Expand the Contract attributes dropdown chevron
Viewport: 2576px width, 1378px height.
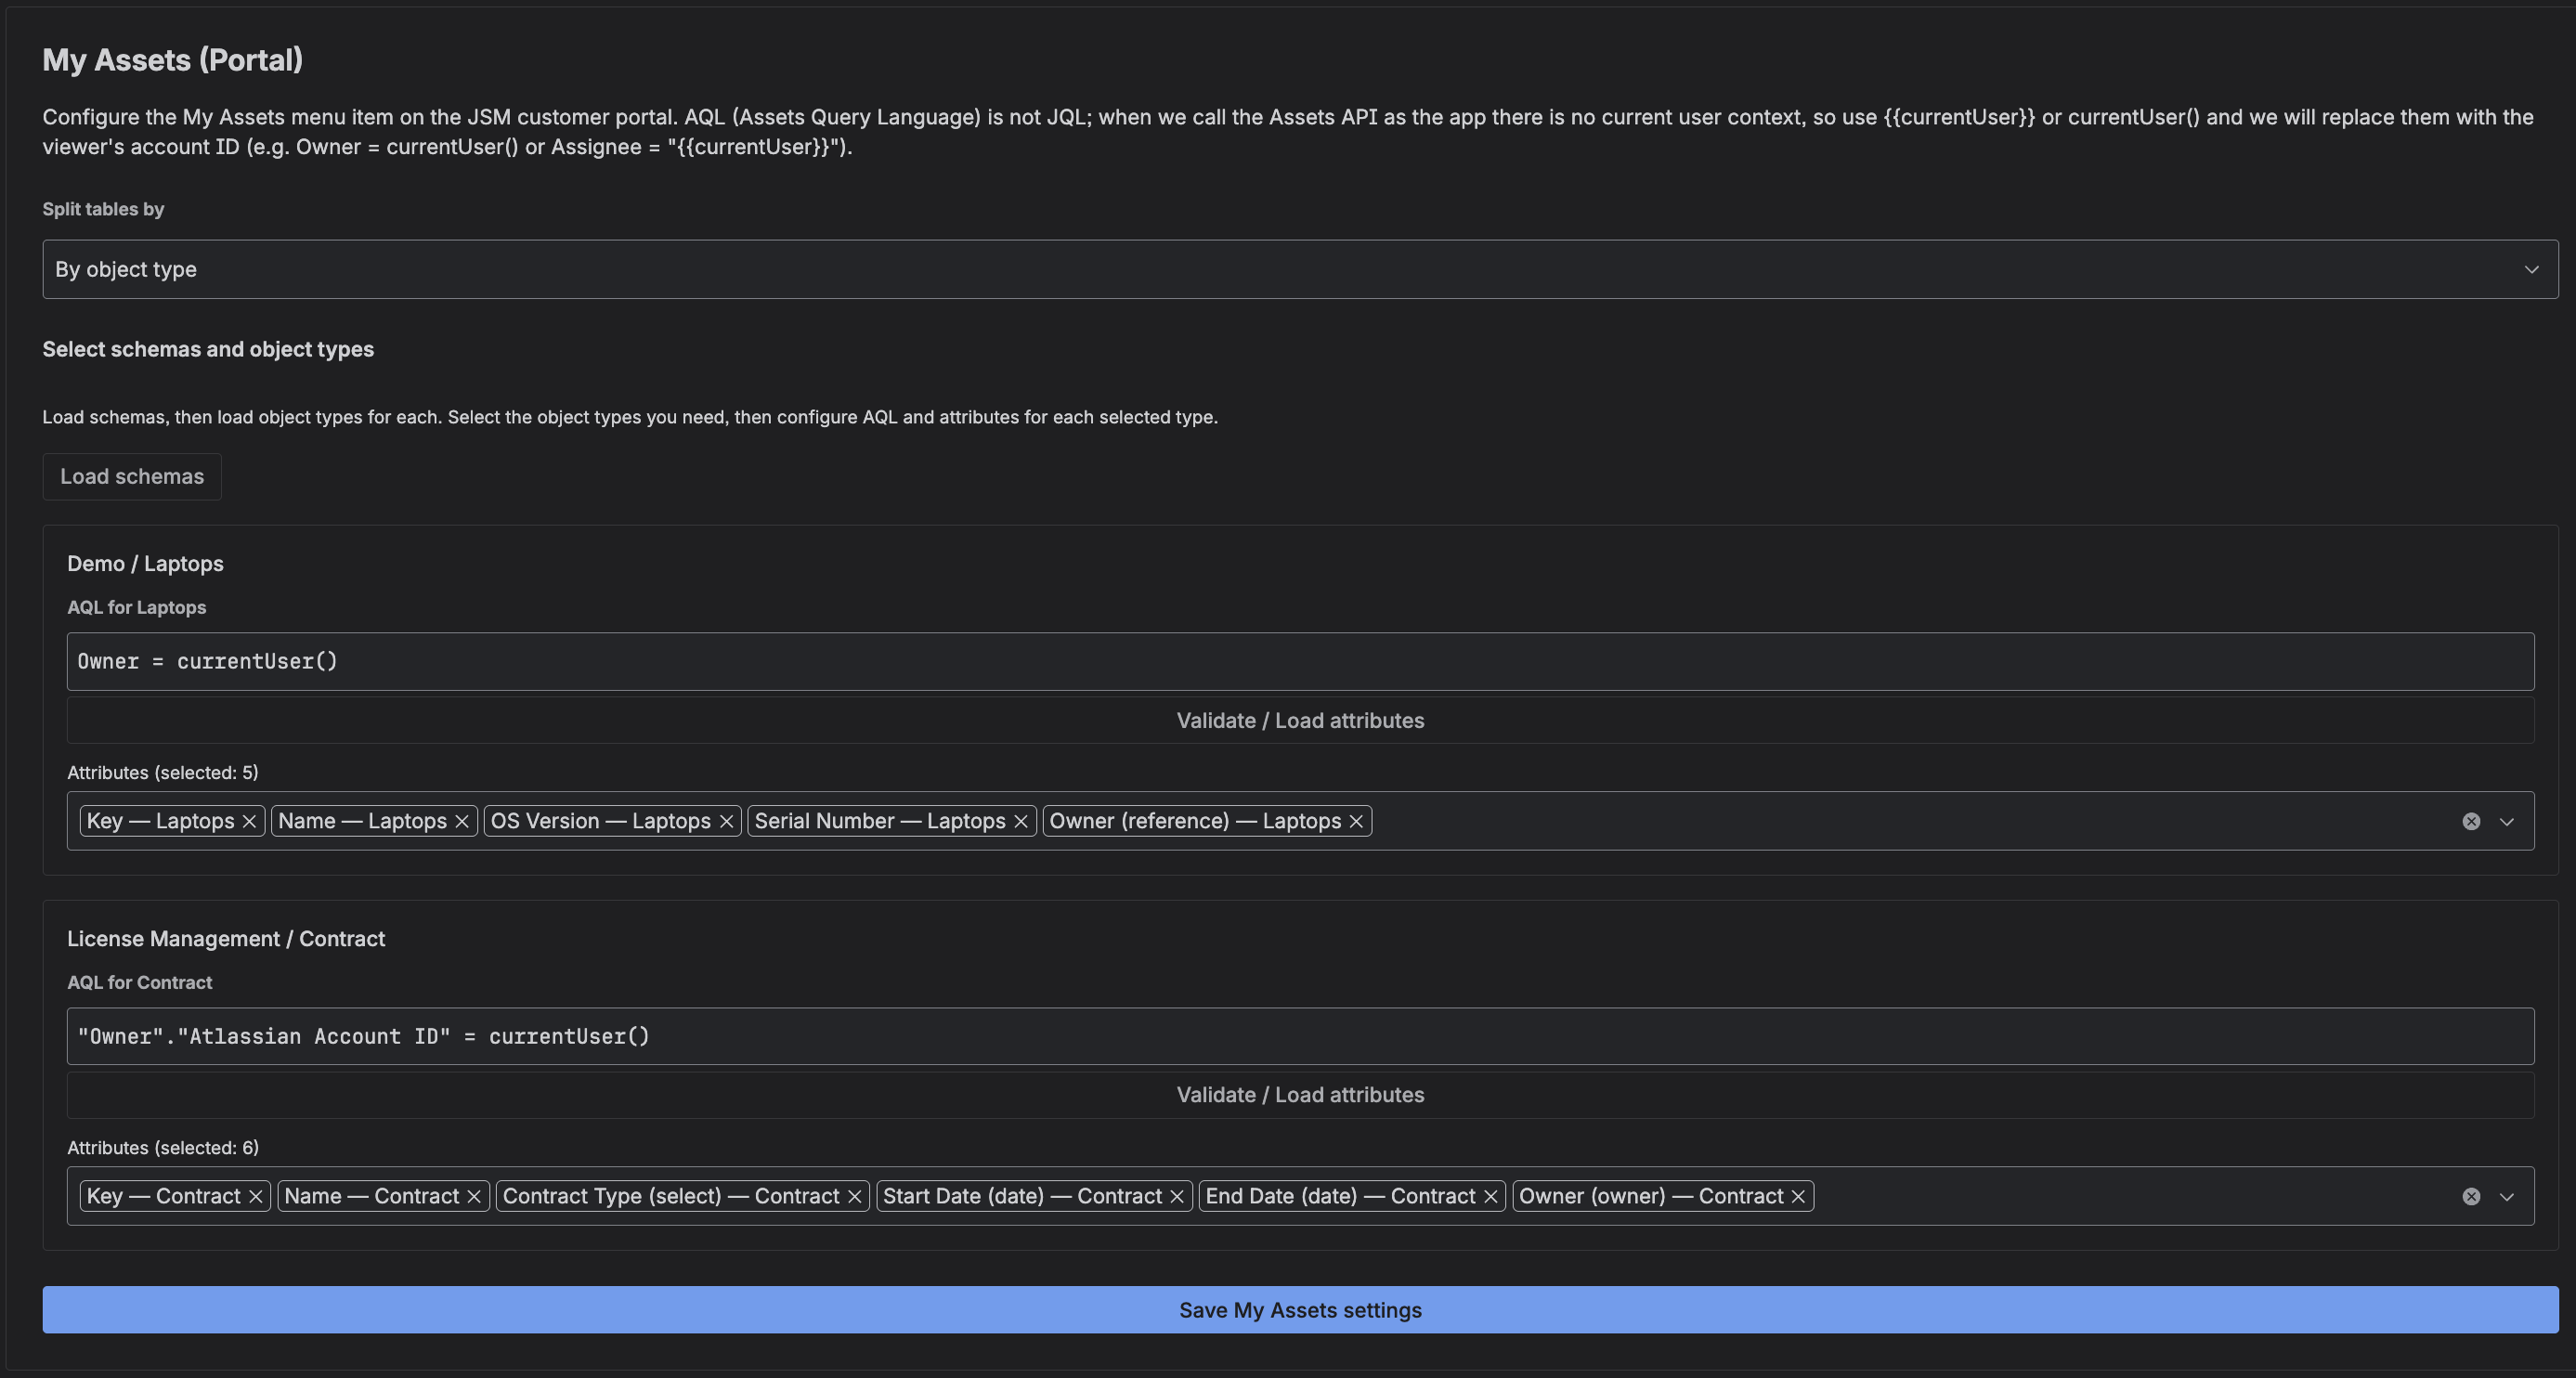click(2507, 1196)
